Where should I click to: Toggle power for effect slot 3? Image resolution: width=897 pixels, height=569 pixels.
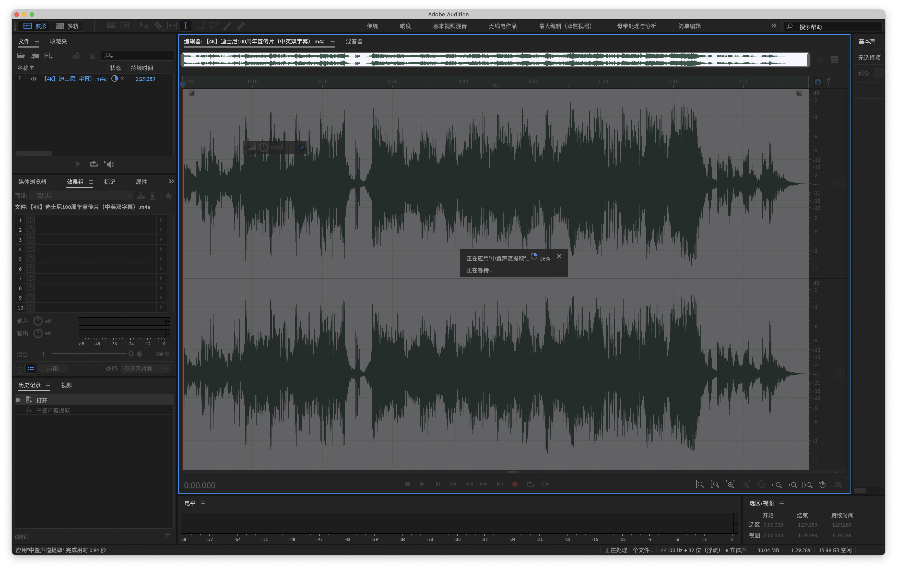tap(31, 240)
